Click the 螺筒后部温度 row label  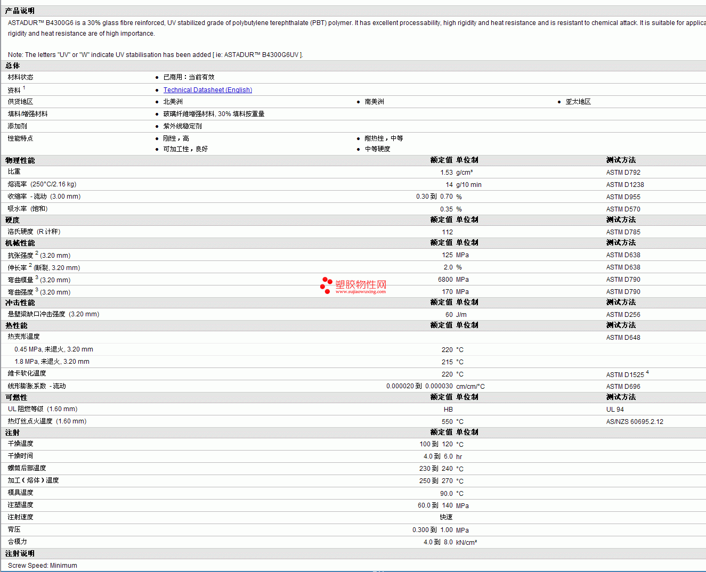[27, 468]
